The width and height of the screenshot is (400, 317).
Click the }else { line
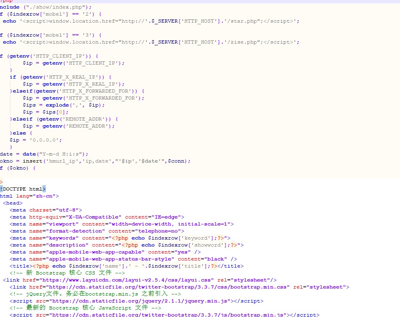(x=21, y=133)
